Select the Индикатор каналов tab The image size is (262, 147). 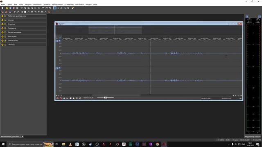pyautogui.click(x=253, y=137)
